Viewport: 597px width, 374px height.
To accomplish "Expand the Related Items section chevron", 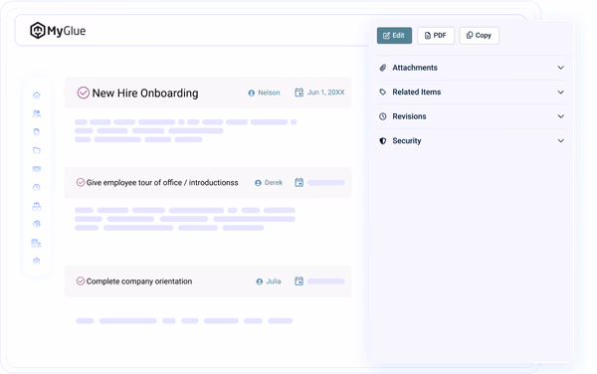I will coord(561,93).
